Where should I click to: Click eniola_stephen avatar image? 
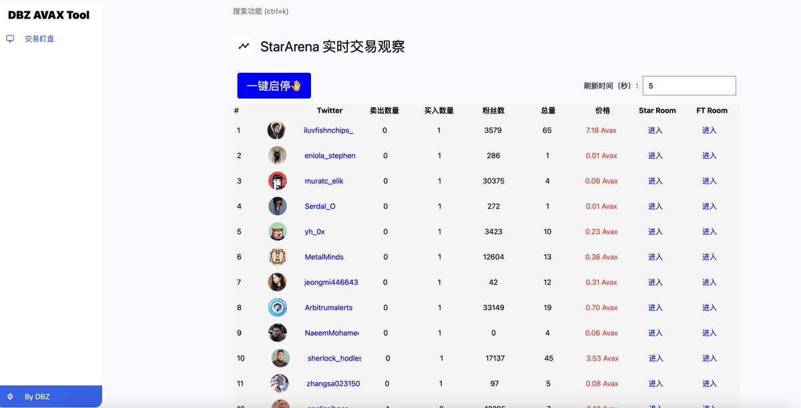click(x=278, y=156)
